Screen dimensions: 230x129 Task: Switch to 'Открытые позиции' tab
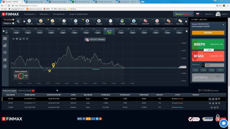[9, 91]
